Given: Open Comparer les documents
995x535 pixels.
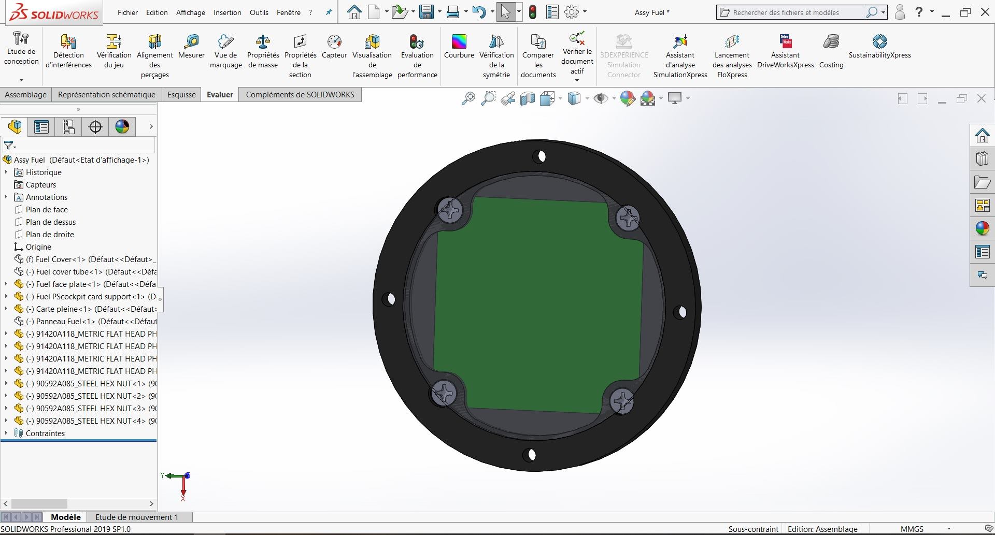Looking at the screenshot, I should pyautogui.click(x=538, y=56).
